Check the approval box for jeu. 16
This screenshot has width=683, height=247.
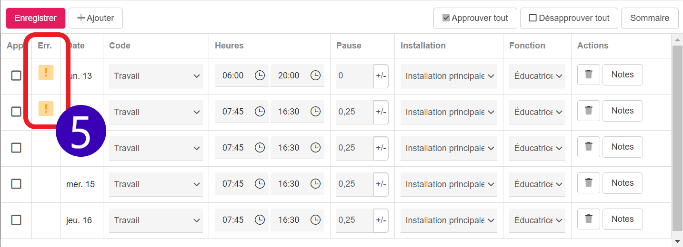point(16,220)
